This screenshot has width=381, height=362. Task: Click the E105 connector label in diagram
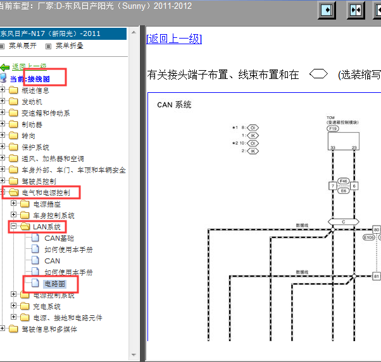coord(368,238)
